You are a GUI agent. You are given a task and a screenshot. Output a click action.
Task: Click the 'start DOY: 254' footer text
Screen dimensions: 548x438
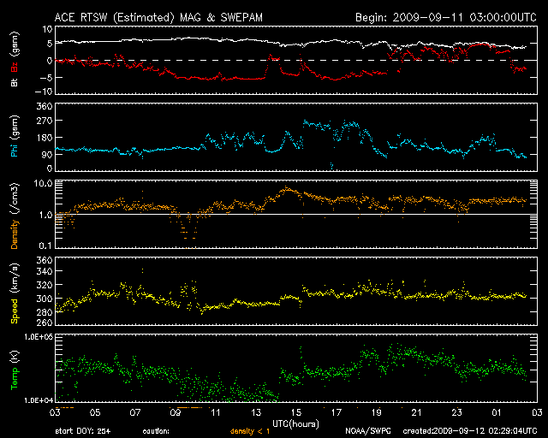[83, 431]
